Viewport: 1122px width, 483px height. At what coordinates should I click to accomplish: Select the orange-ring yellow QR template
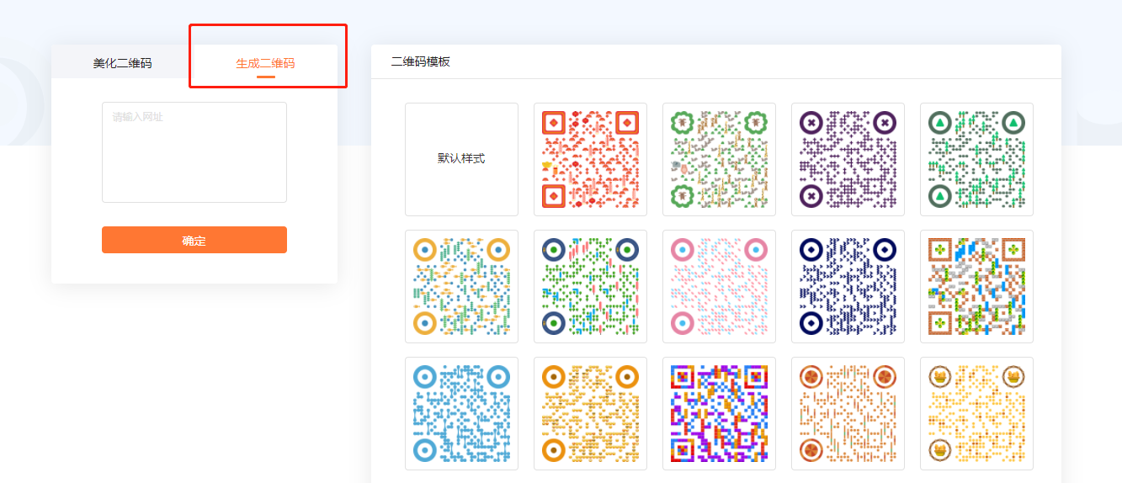coord(590,413)
